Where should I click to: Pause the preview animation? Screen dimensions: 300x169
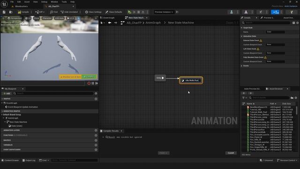[x=93, y=84]
